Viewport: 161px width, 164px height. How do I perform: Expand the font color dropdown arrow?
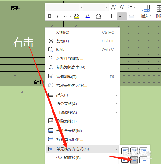(x=92, y=16)
